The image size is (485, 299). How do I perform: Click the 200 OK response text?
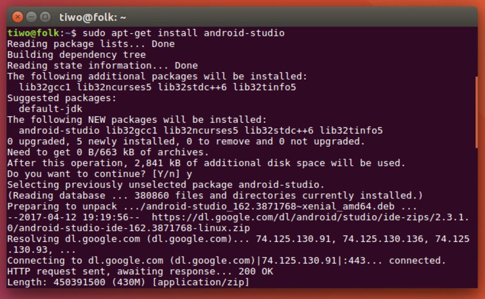[x=255, y=272]
